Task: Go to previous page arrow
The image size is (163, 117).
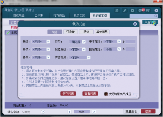Action: point(69,112)
